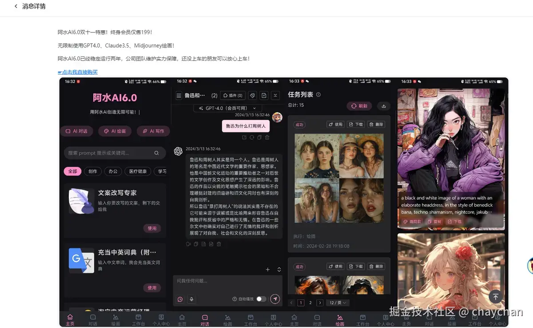This screenshot has height=328, width=533.
Task: Click 复制 on the purple jacket artwork
Action: 434,221
